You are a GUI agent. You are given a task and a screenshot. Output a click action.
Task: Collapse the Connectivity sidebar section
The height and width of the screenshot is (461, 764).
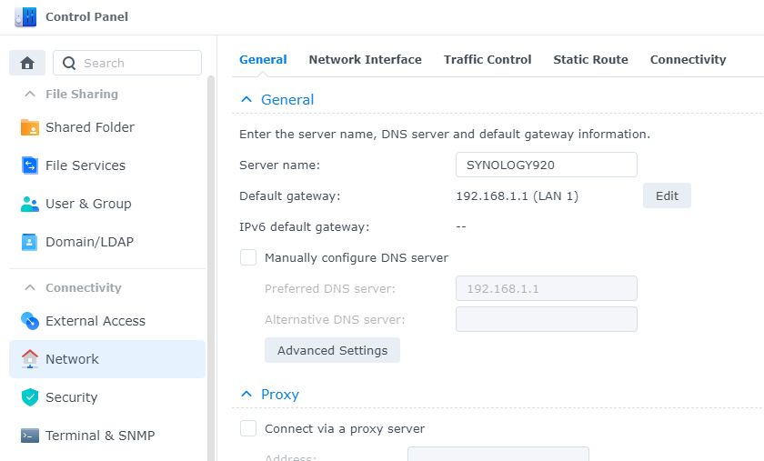pyautogui.click(x=29, y=287)
